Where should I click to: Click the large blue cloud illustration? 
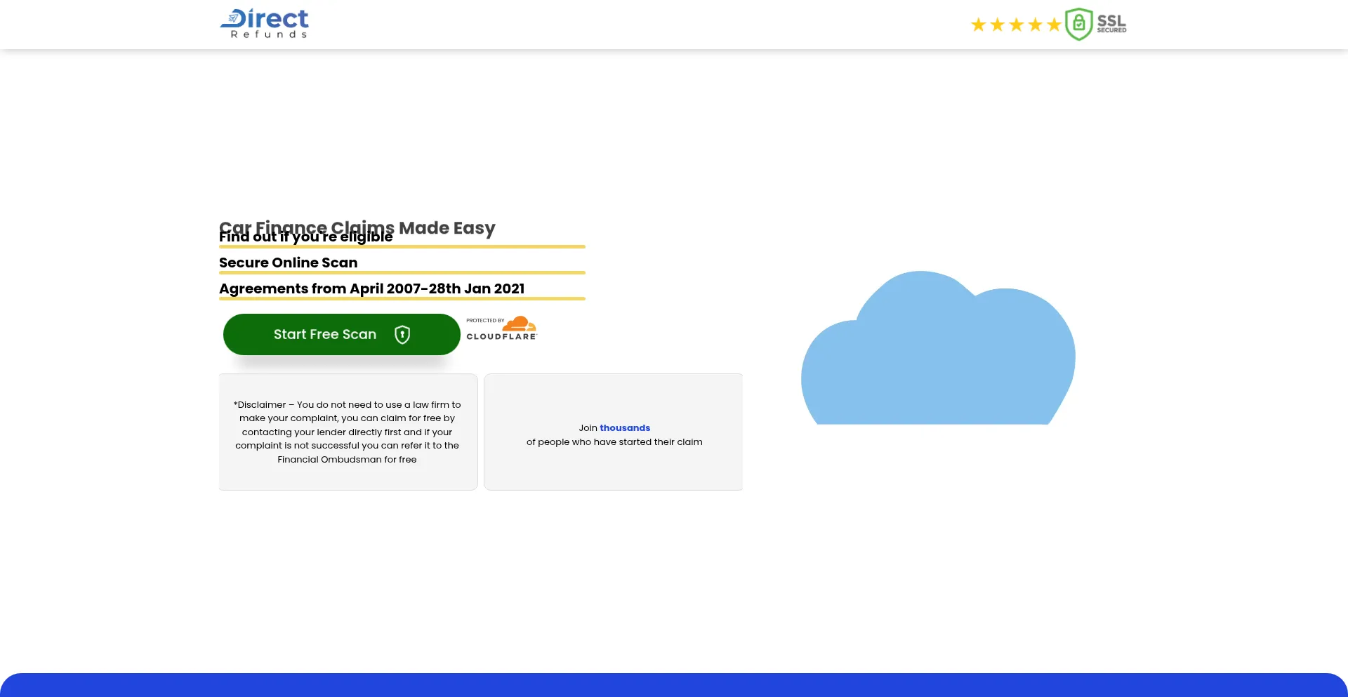pyautogui.click(x=937, y=351)
